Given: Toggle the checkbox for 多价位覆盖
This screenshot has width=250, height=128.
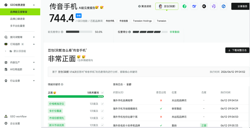Looking at the screenshot, I should click(x=102, y=111).
